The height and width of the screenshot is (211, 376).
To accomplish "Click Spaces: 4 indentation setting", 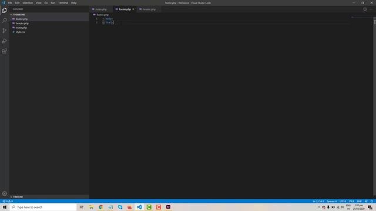I will point(331,201).
